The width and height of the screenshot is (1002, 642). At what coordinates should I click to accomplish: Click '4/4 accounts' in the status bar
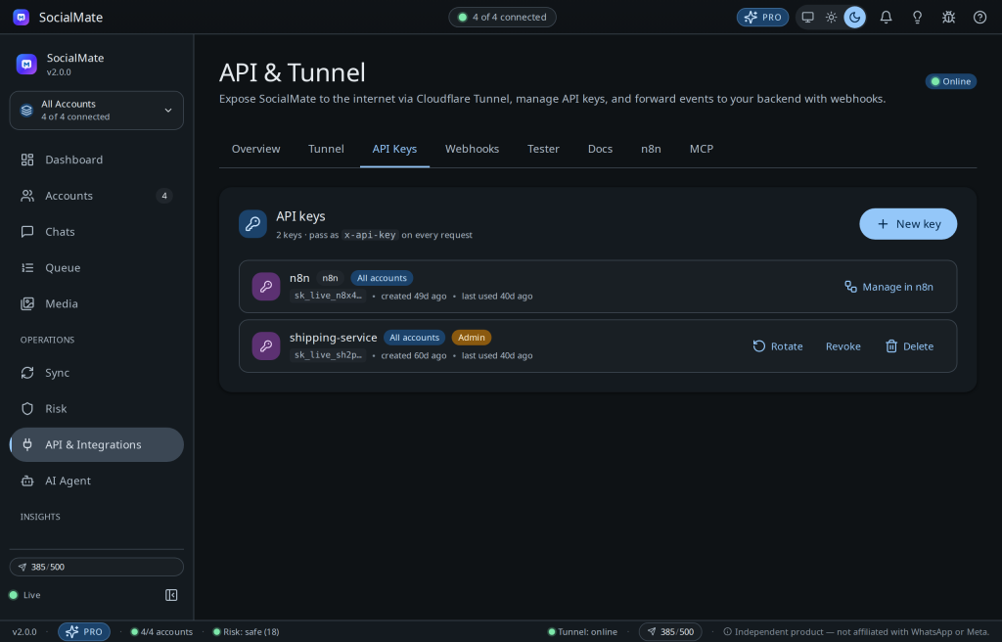pos(161,632)
